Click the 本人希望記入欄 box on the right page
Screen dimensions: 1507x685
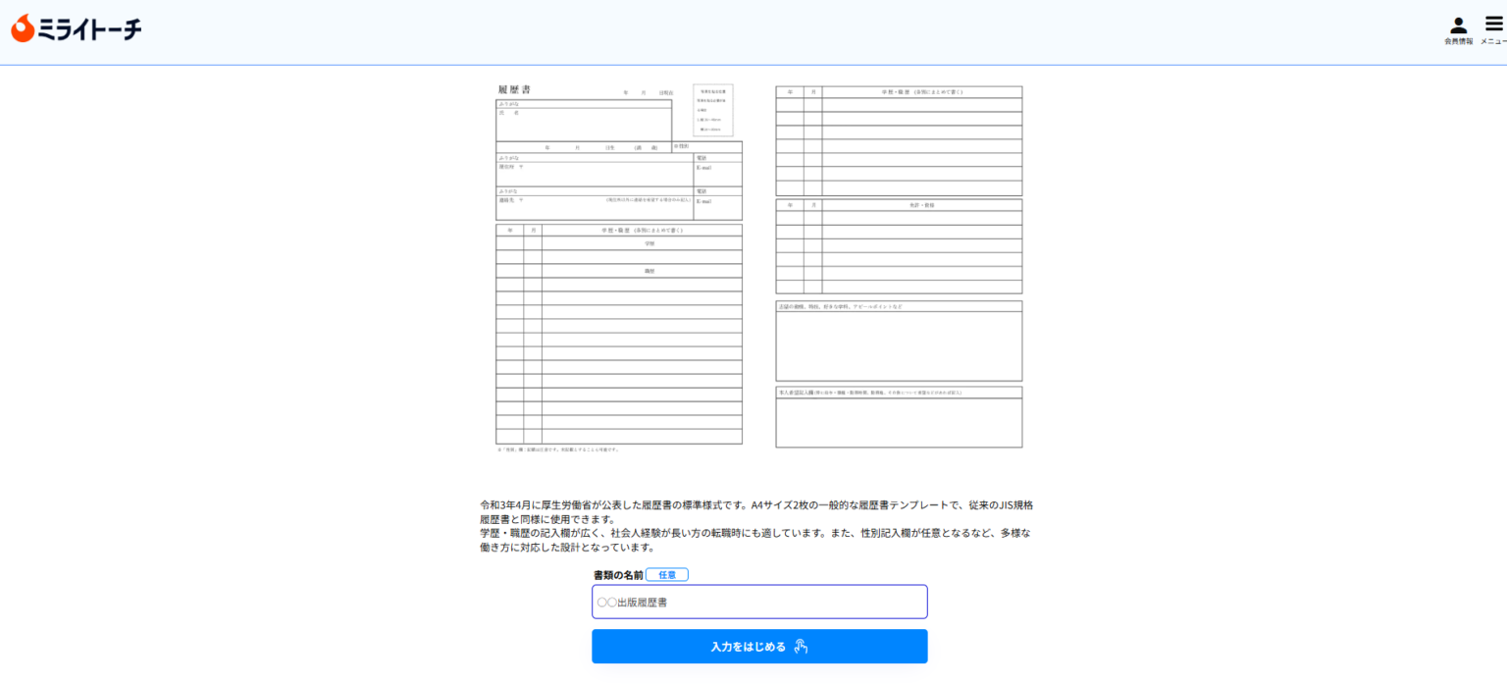click(899, 422)
